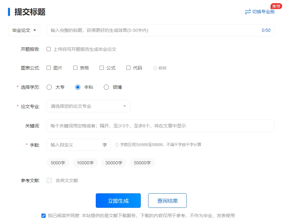Click the 样例 info icon
This screenshot has width=286, height=221.
click(155, 68)
